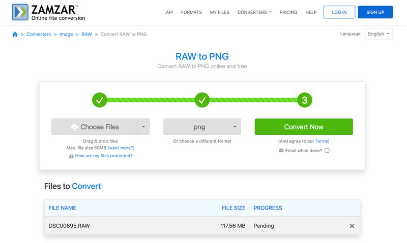This screenshot has height=243, width=407.
Task: Go to MY FILES
Action: tap(220, 12)
